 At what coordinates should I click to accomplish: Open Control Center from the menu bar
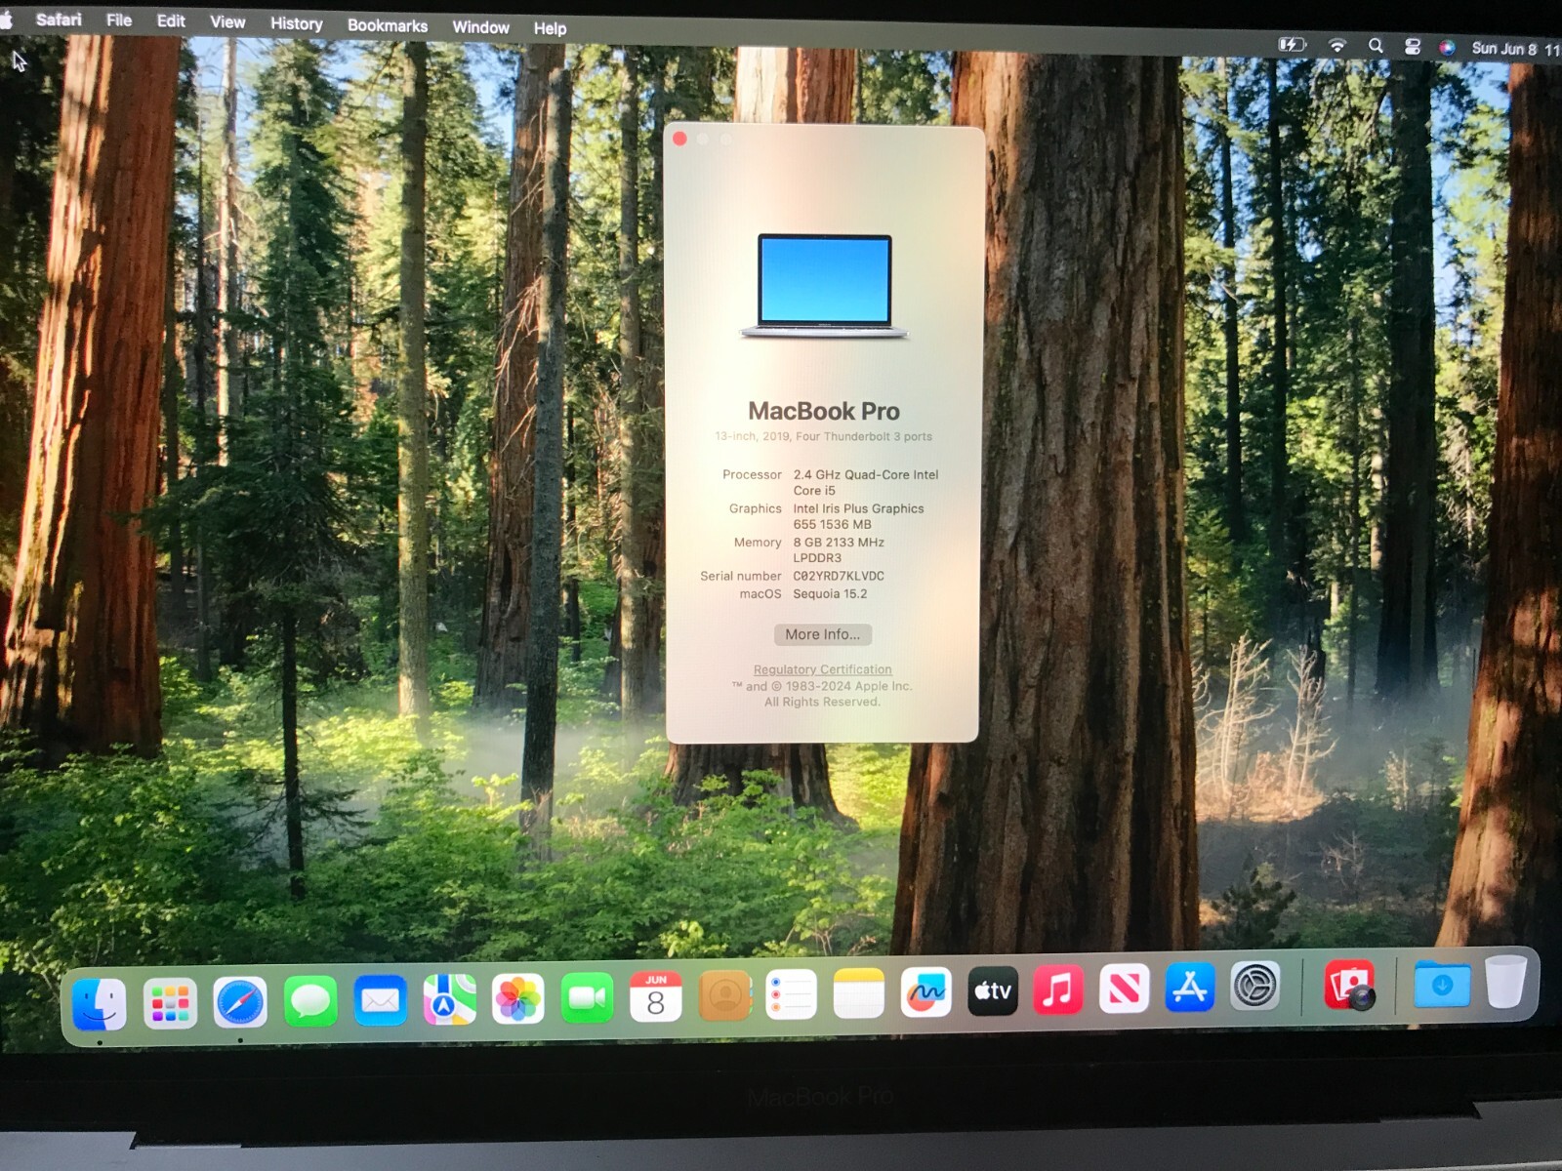[1414, 44]
